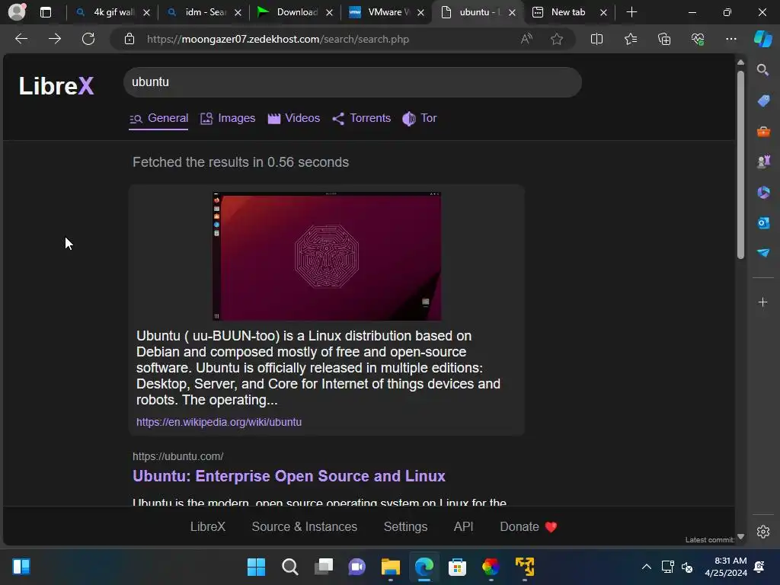Image resolution: width=780 pixels, height=585 pixels.
Task: Open the Favorites list
Action: coord(630,39)
